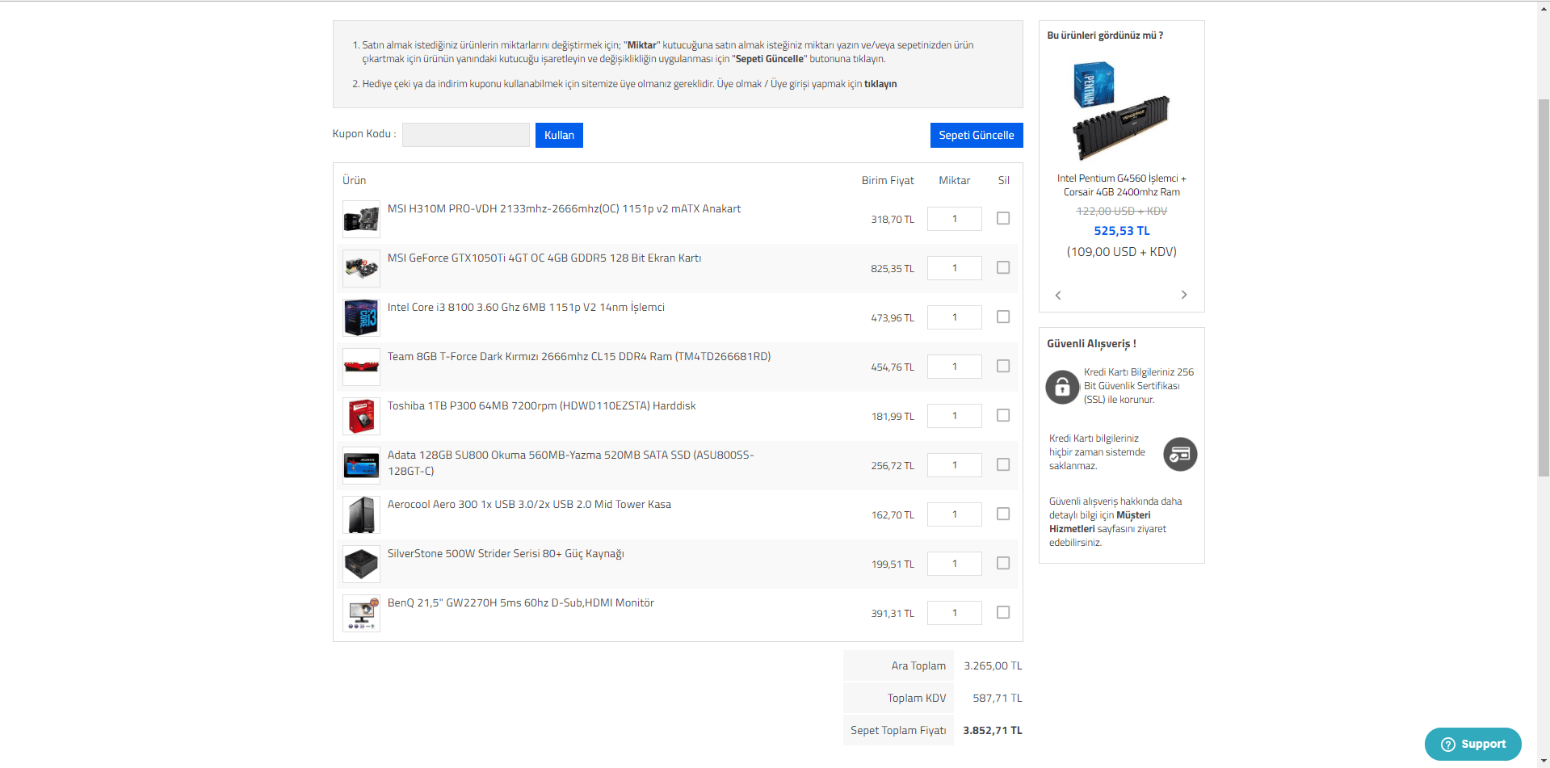Viewport: 1550px width, 768px height.
Task: Tick the remove checkbox for Toshiba 1TB Harddisk
Action: click(x=1003, y=415)
